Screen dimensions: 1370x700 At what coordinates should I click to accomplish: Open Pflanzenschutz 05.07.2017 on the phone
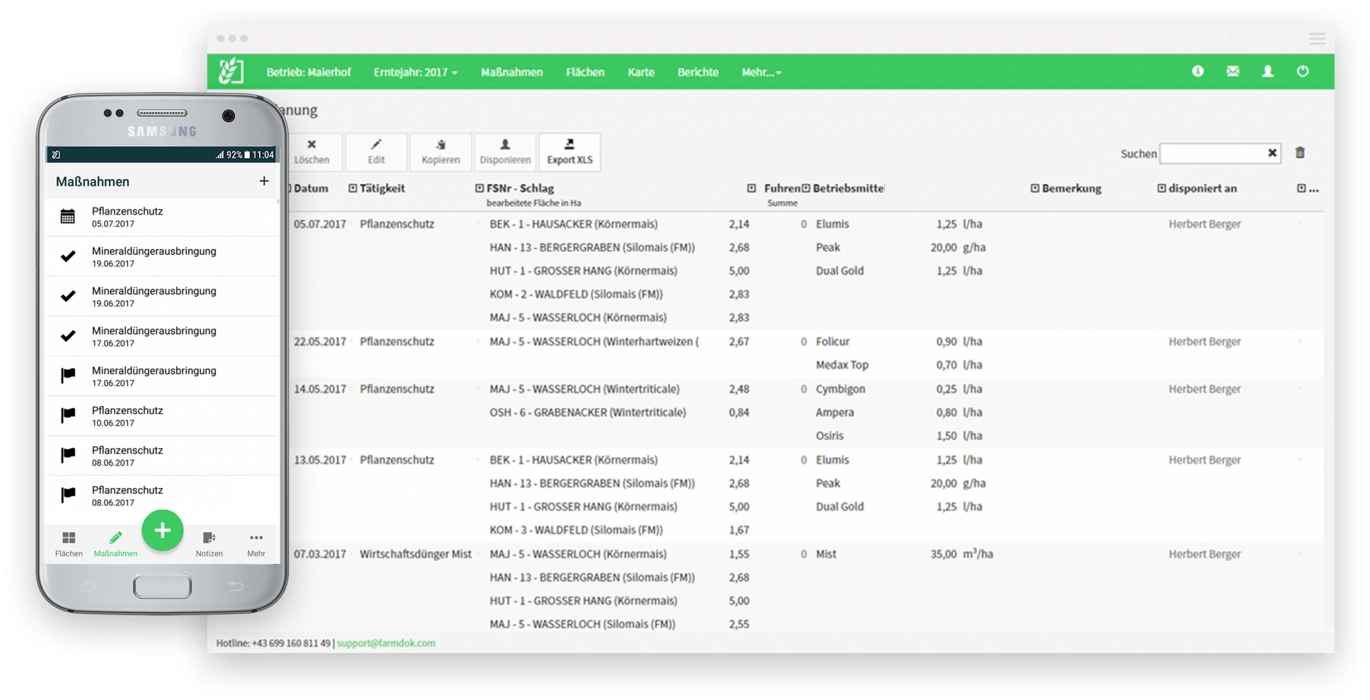162,217
